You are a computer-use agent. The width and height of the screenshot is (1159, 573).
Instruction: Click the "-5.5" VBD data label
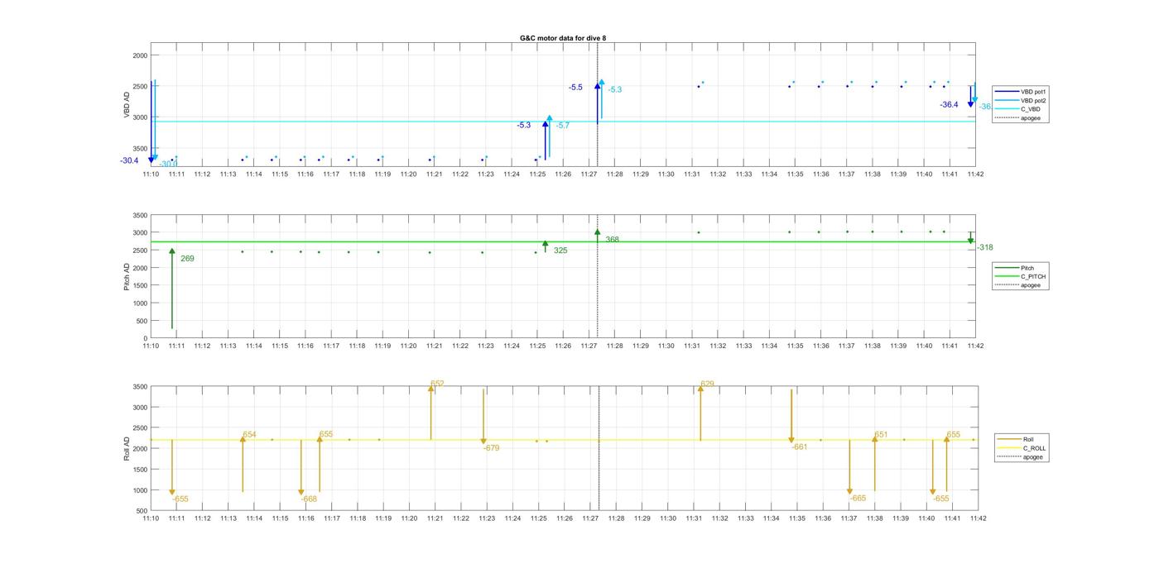(575, 87)
